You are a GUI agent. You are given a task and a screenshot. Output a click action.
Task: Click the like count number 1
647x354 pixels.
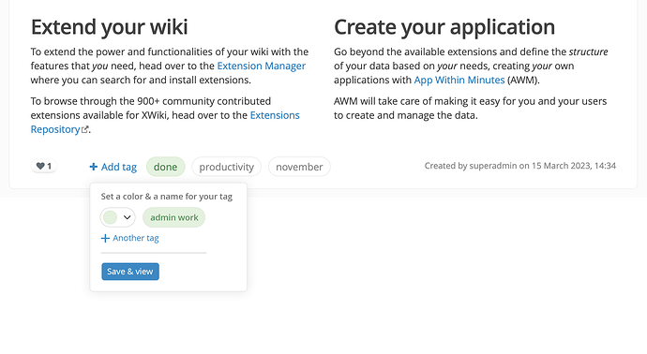point(49,166)
